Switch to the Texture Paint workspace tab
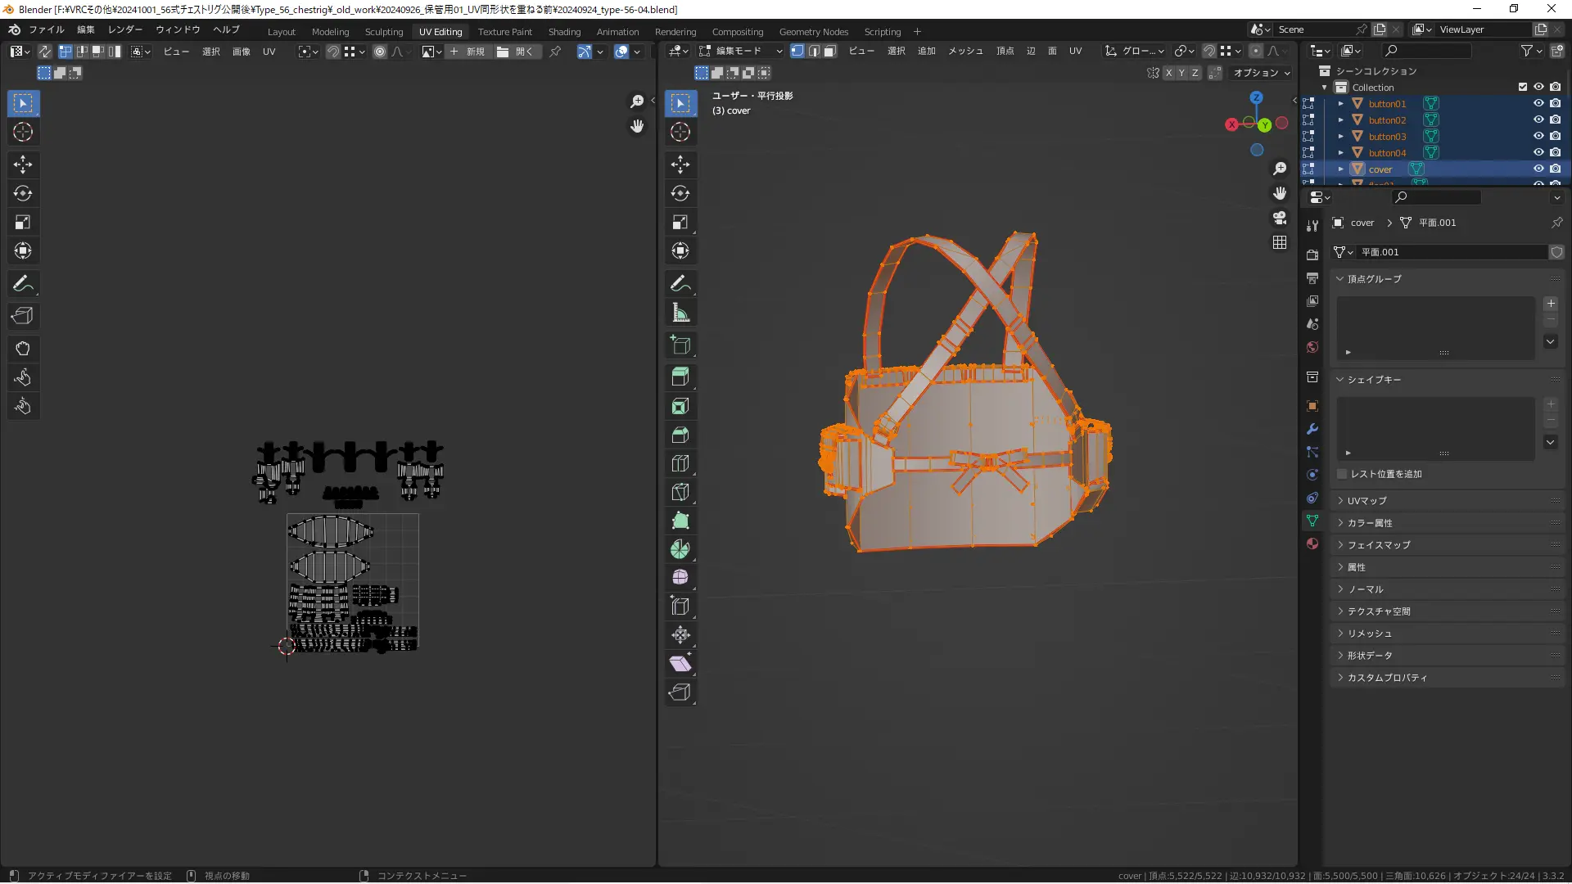The image size is (1572, 884). pos(504,31)
